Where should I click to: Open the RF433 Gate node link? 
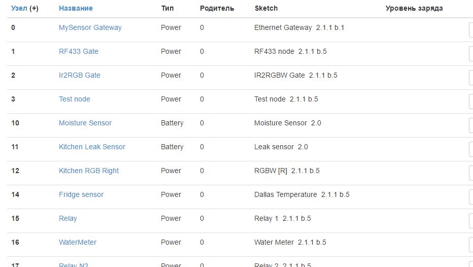tap(78, 51)
